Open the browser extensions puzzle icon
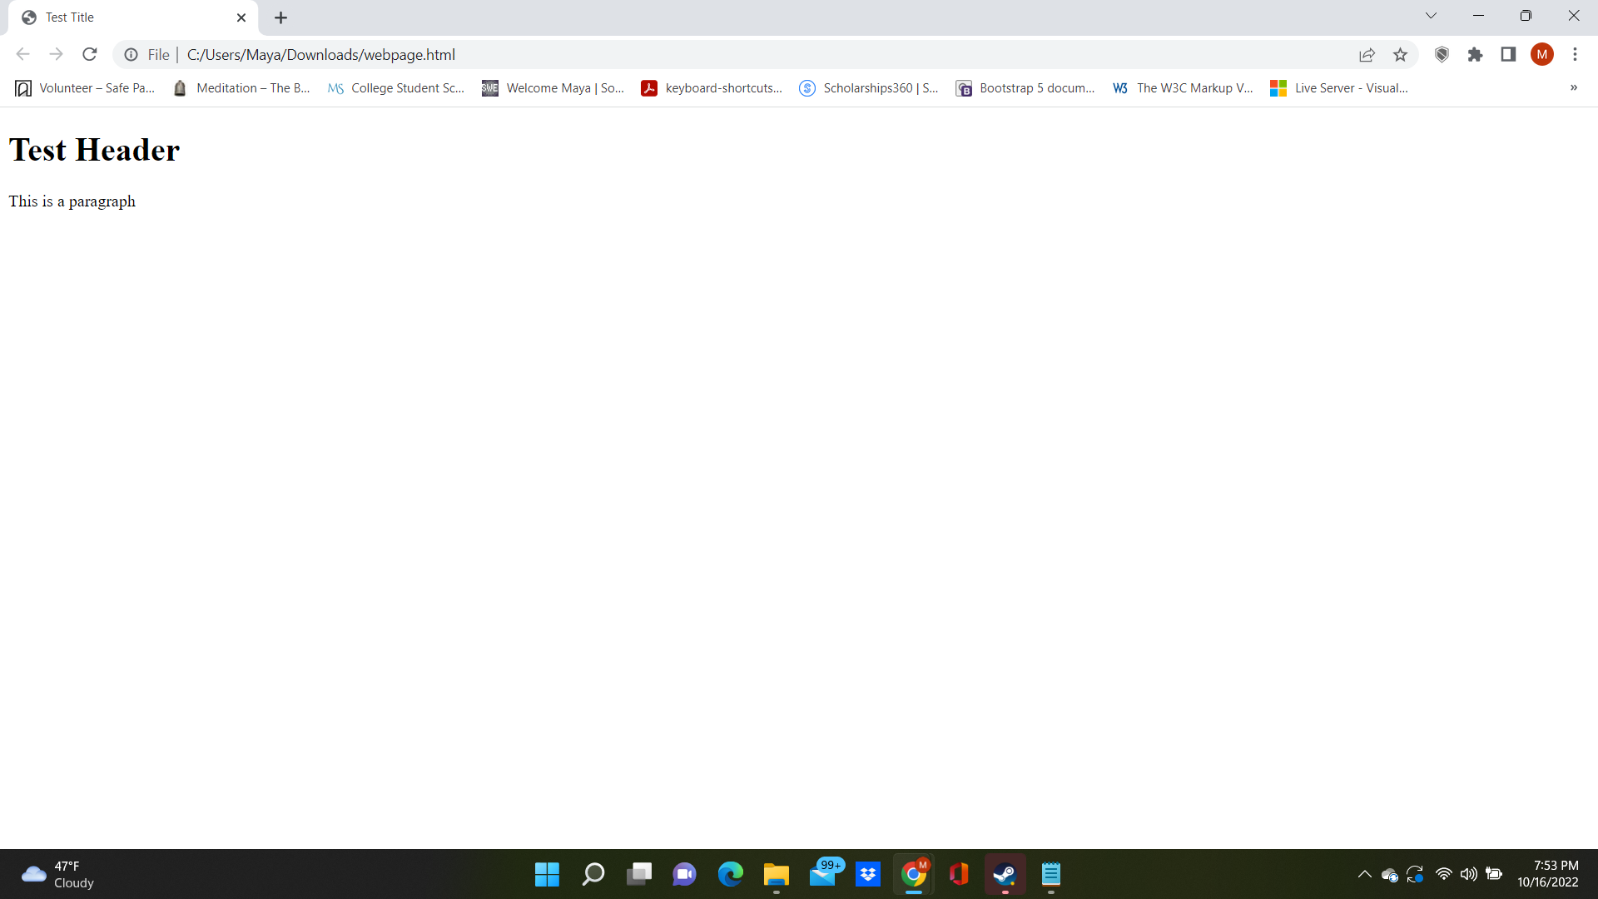The width and height of the screenshot is (1598, 899). coord(1476,54)
